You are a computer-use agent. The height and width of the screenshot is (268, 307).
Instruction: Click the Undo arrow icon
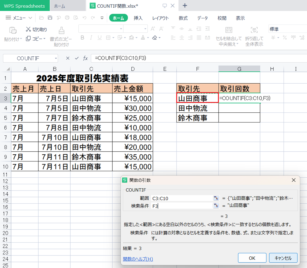click(x=84, y=18)
